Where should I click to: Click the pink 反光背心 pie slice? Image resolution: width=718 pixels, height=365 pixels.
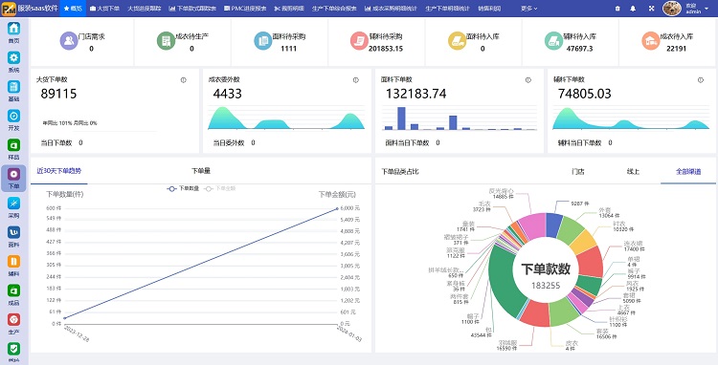pyautogui.click(x=533, y=226)
